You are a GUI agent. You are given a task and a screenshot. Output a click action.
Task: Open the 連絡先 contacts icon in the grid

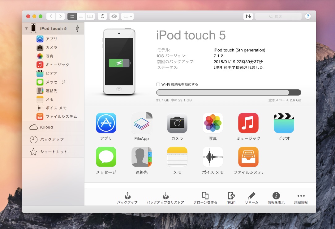tap(141, 157)
